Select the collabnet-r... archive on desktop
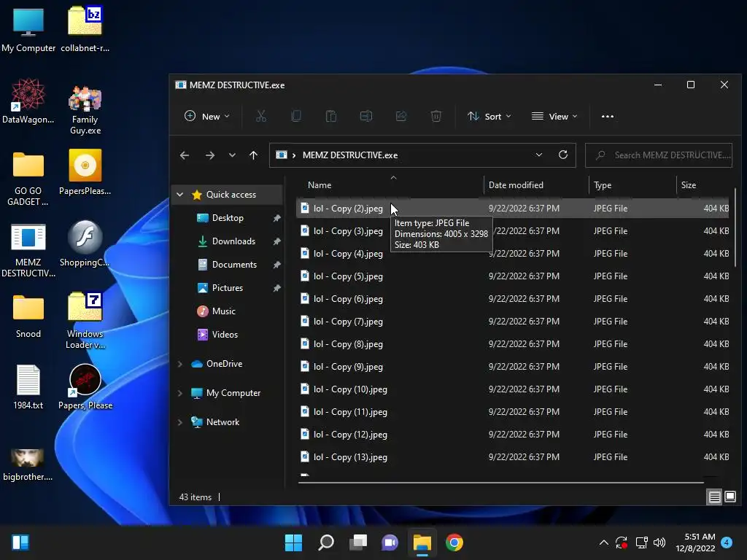Image resolution: width=747 pixels, height=560 pixels. pyautogui.click(x=85, y=29)
